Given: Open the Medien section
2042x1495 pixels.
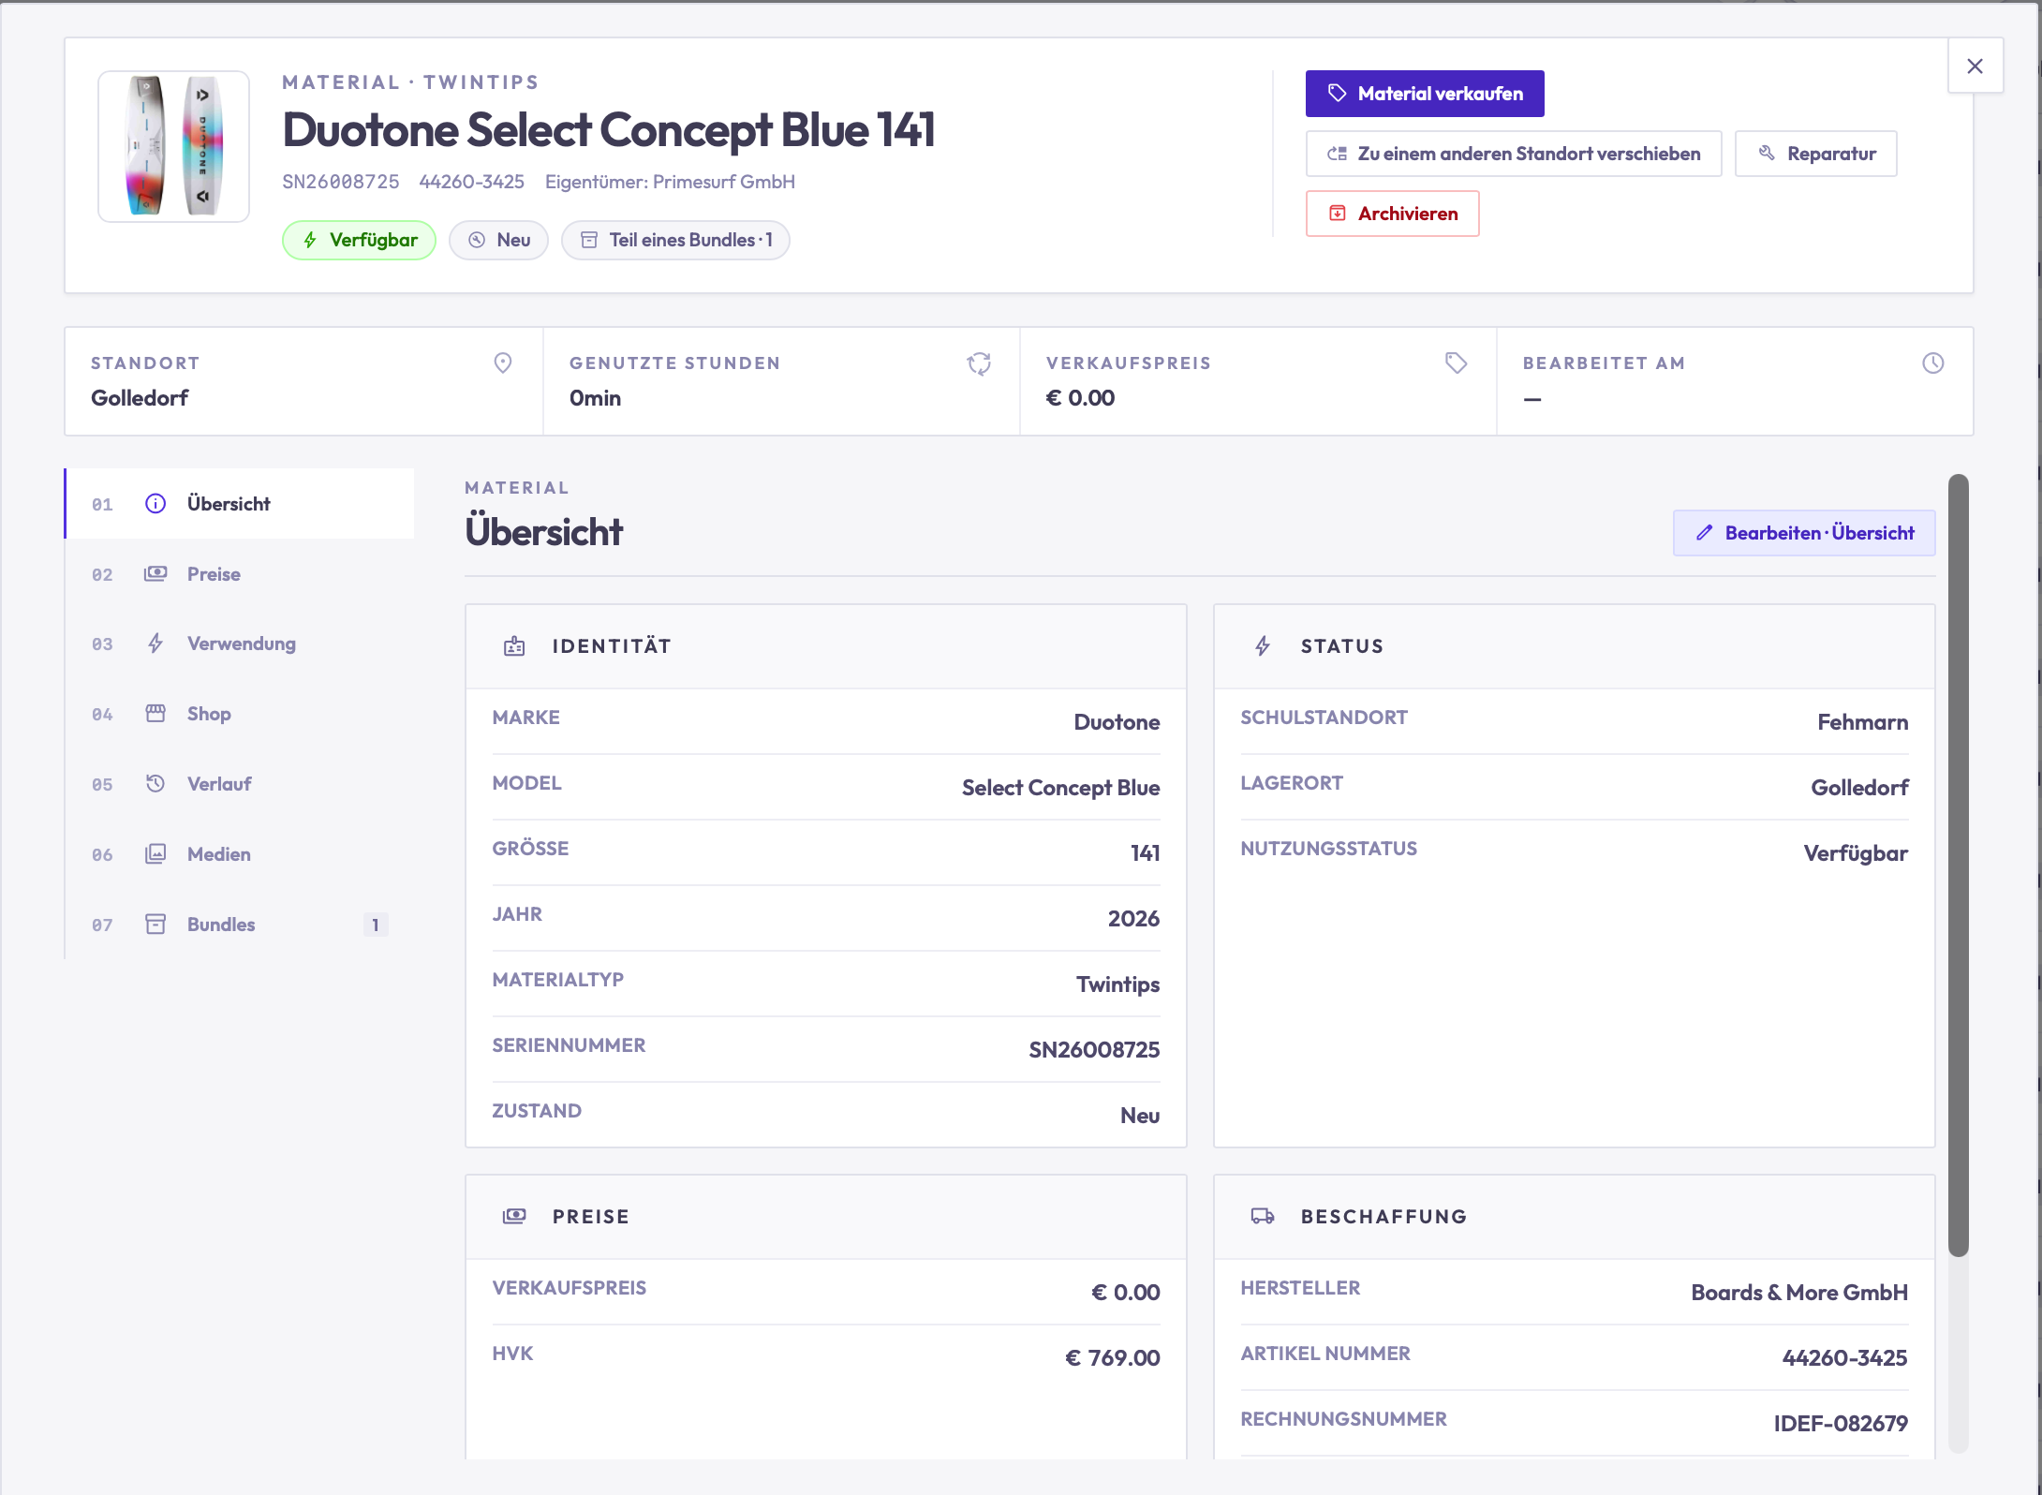Looking at the screenshot, I should point(240,854).
